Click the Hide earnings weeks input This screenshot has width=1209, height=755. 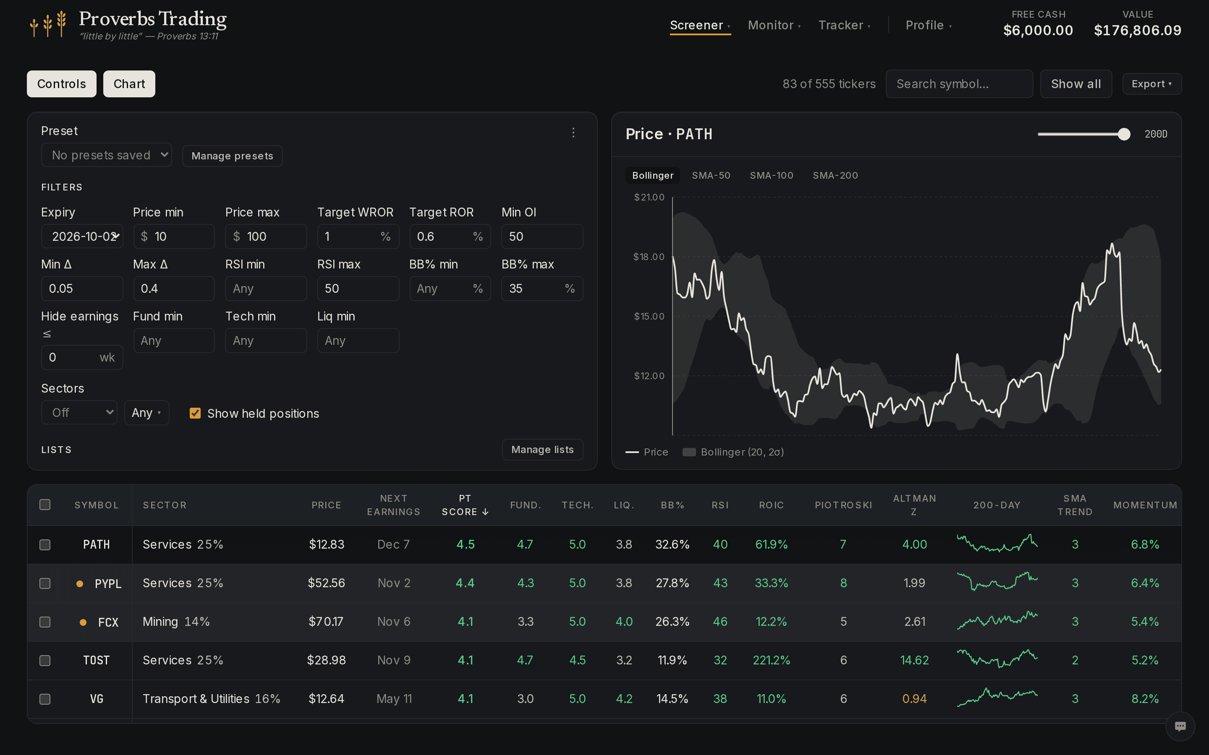tap(82, 357)
